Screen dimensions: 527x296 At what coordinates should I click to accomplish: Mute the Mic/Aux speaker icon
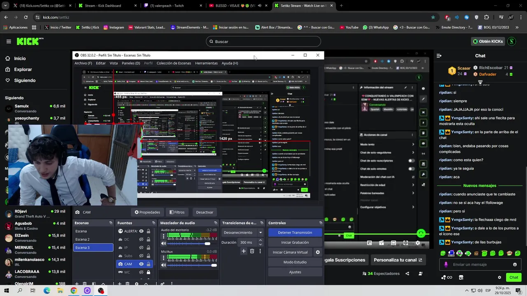coord(163,265)
